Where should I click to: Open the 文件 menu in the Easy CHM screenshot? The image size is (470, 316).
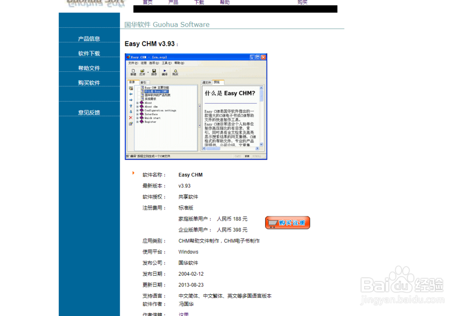click(x=133, y=63)
